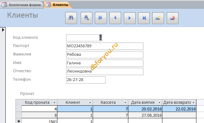
Task: Click the Код клиента input field
Action: click(x=84, y=38)
